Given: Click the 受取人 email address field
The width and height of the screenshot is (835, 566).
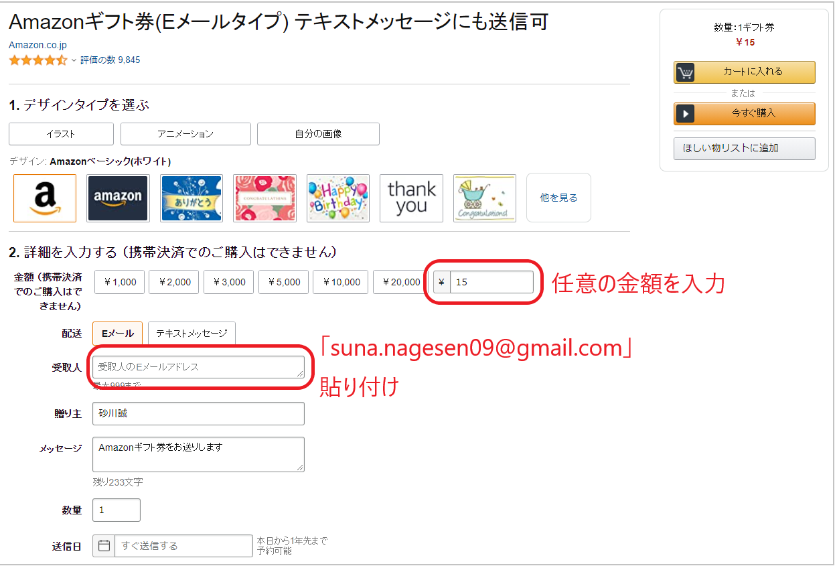Looking at the screenshot, I should tap(198, 367).
